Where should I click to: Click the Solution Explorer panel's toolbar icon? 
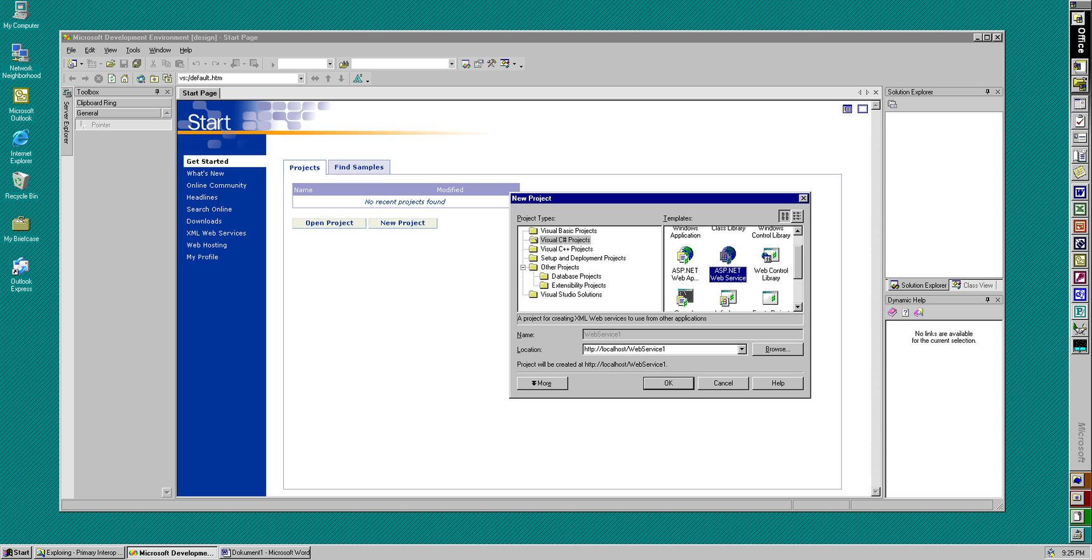[x=893, y=104]
